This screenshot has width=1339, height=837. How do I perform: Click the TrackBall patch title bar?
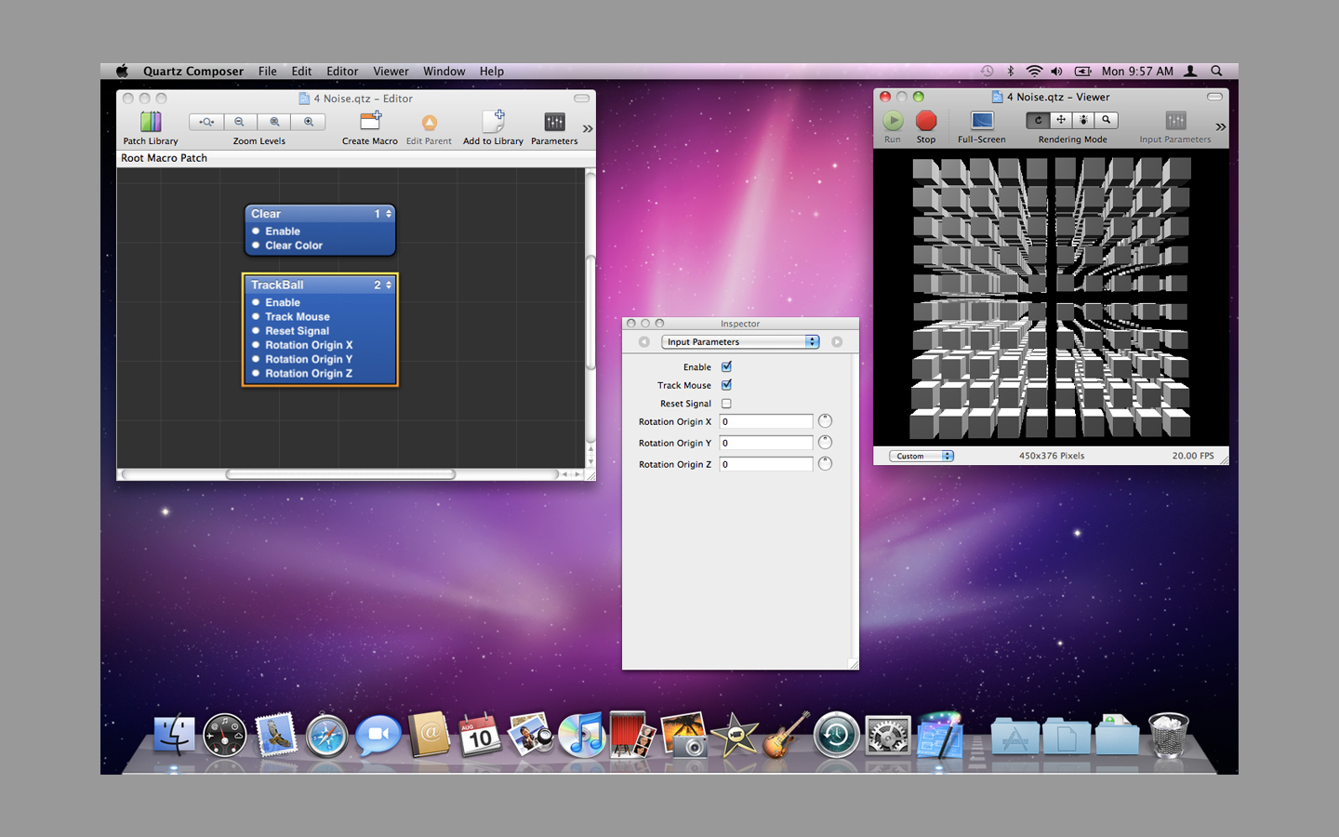pos(320,286)
